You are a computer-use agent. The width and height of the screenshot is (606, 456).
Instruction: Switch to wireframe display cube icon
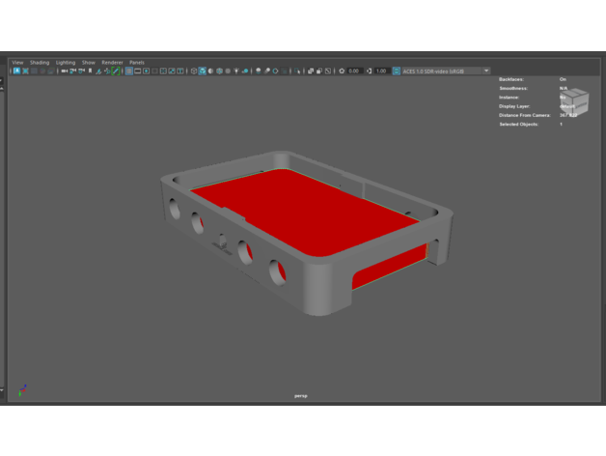click(x=194, y=71)
